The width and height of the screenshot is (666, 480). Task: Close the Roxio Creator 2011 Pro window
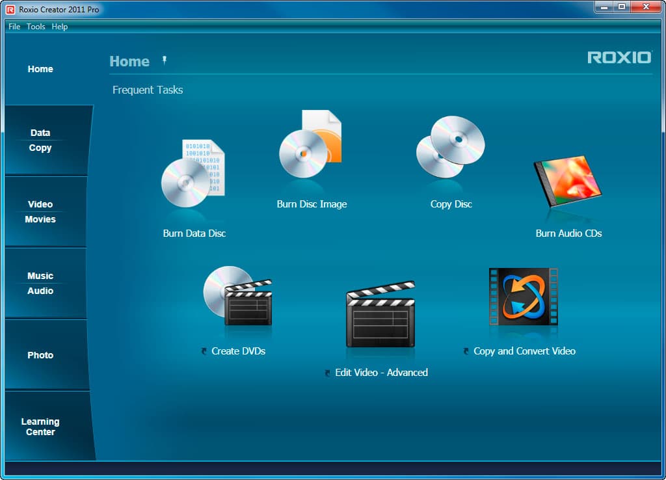pyautogui.click(x=646, y=7)
